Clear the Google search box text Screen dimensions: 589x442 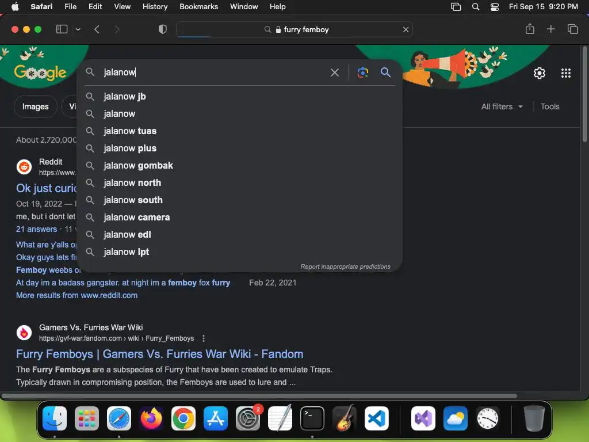point(334,72)
